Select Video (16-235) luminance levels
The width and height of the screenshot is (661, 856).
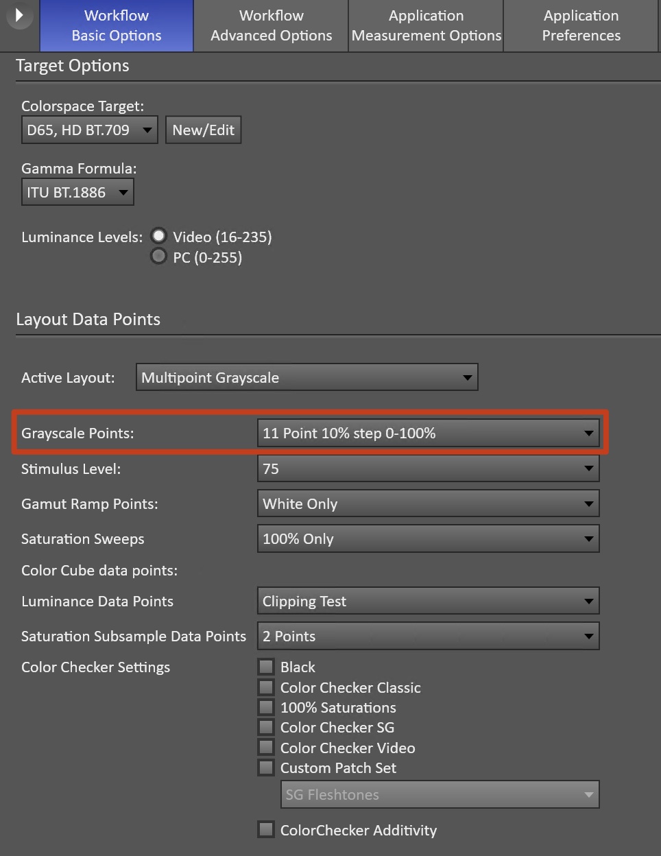(159, 237)
